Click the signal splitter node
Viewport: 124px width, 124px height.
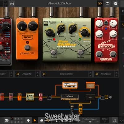click(49, 97)
